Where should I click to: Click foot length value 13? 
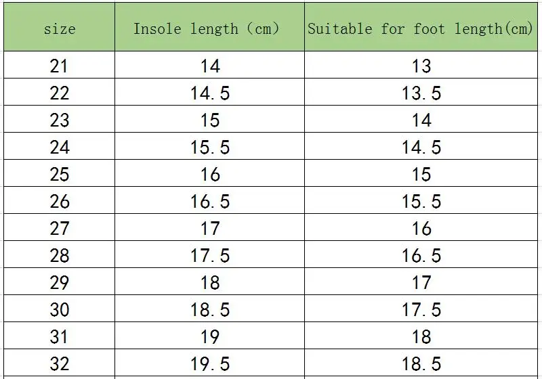click(x=421, y=66)
